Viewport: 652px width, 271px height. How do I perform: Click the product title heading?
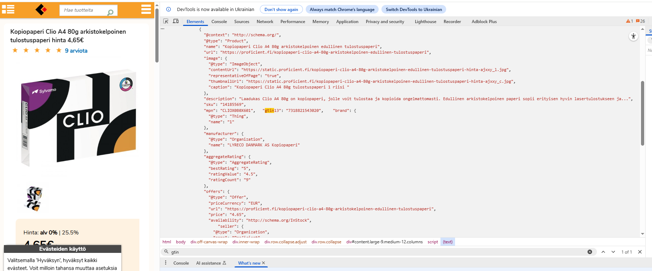click(x=68, y=36)
